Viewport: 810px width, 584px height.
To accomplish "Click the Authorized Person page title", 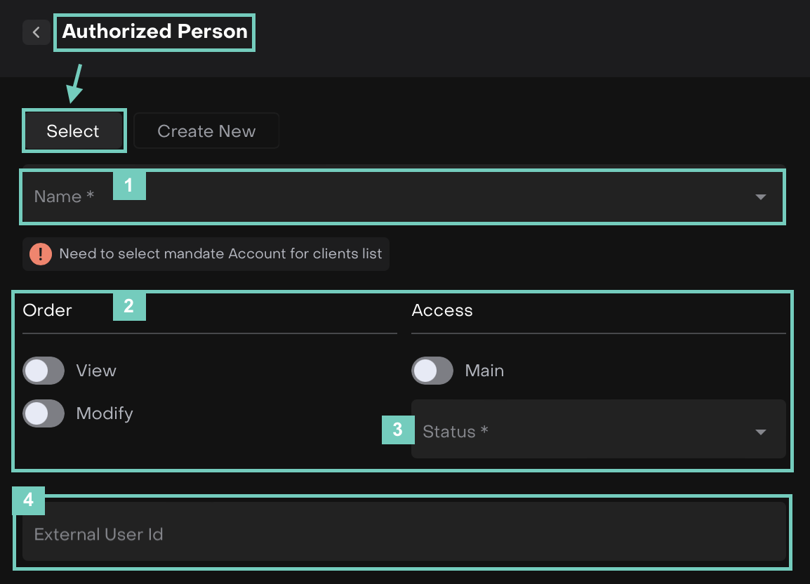I will (x=154, y=32).
